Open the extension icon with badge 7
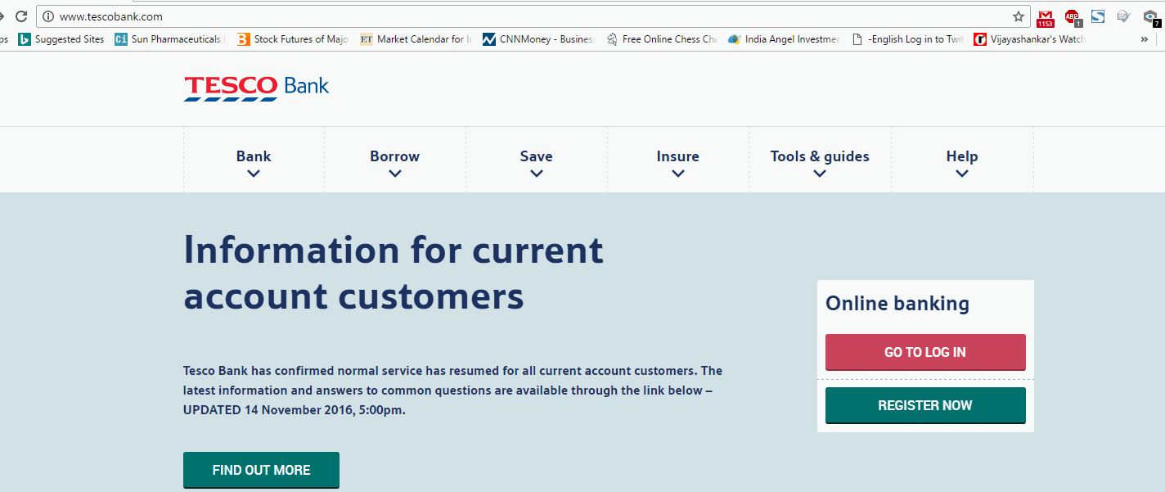 point(1151,18)
